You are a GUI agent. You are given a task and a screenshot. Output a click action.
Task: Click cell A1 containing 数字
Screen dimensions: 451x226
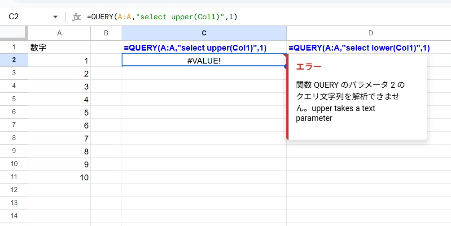tap(59, 47)
